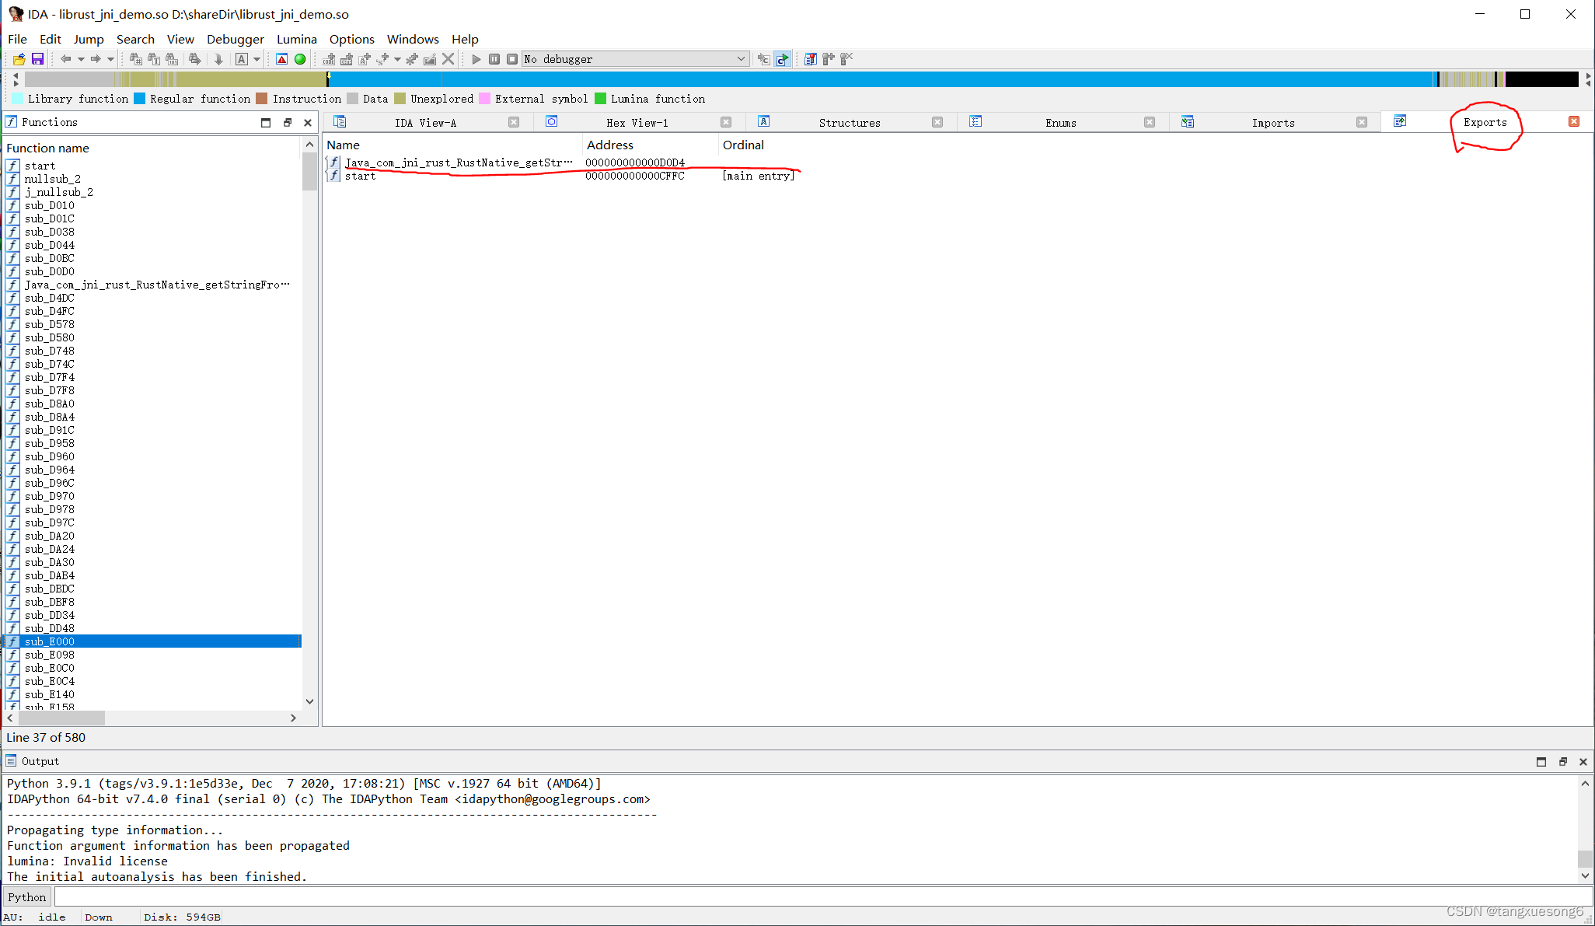The width and height of the screenshot is (1595, 926).
Task: Click the Open file toolbar icon
Action: 19,59
